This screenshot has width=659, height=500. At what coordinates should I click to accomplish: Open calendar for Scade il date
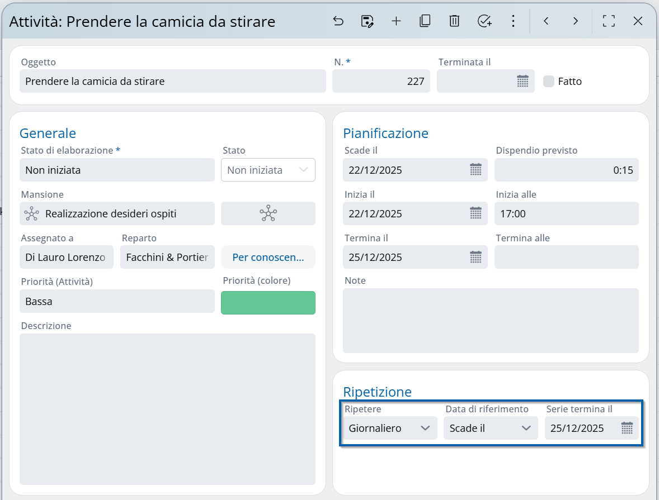(476, 170)
